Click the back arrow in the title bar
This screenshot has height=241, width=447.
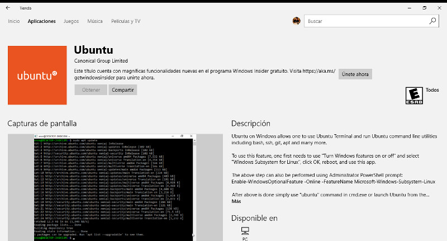coord(8,8)
